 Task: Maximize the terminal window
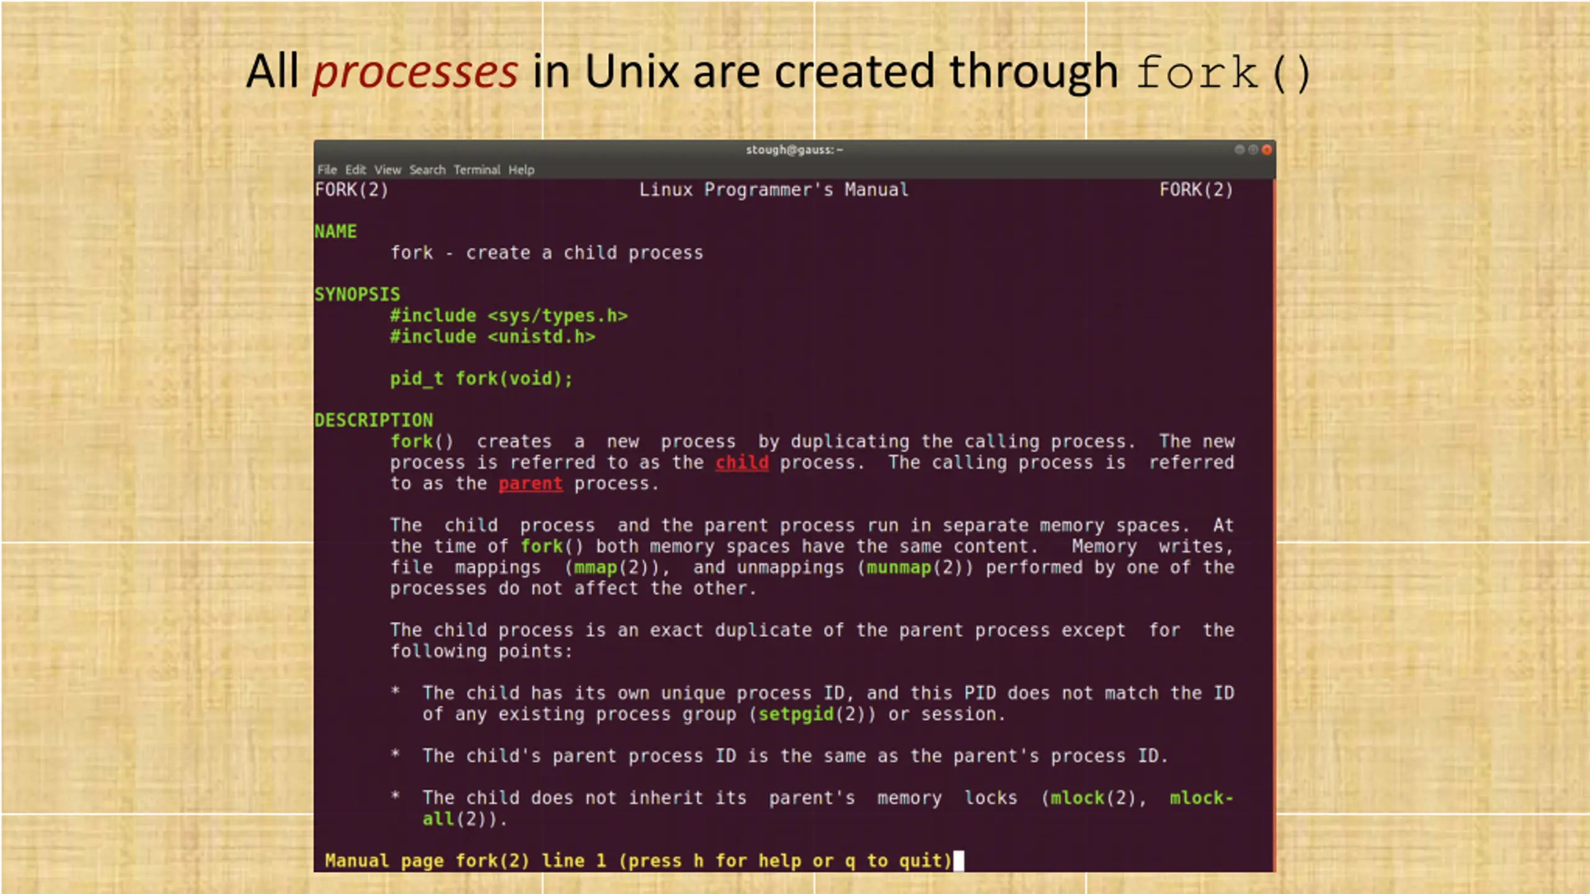(1253, 150)
